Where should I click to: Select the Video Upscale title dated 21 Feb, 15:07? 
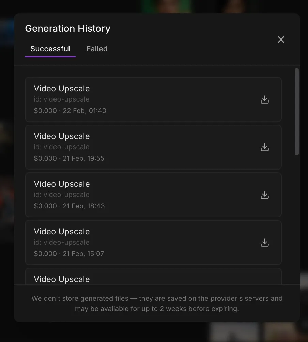tap(62, 232)
